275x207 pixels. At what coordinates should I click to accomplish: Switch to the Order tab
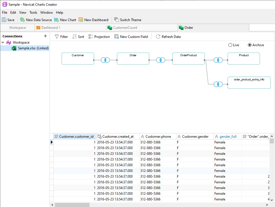(213, 28)
